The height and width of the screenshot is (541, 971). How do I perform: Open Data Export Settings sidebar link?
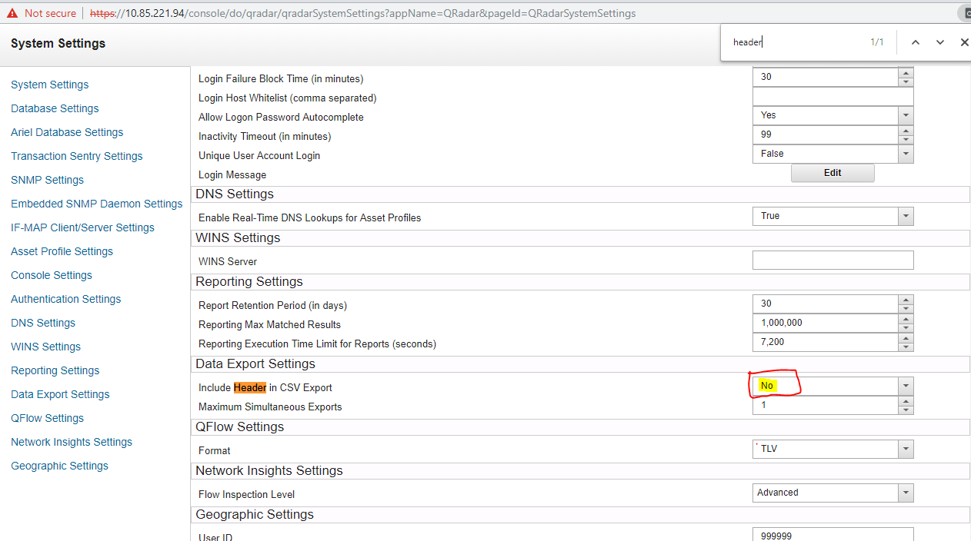point(60,394)
